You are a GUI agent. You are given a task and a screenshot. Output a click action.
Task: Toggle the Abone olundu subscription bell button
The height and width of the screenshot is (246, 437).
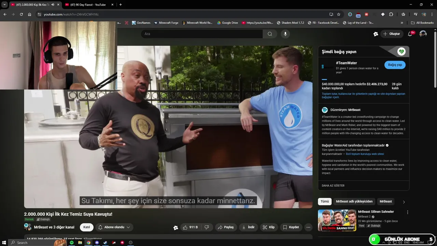[114, 227]
